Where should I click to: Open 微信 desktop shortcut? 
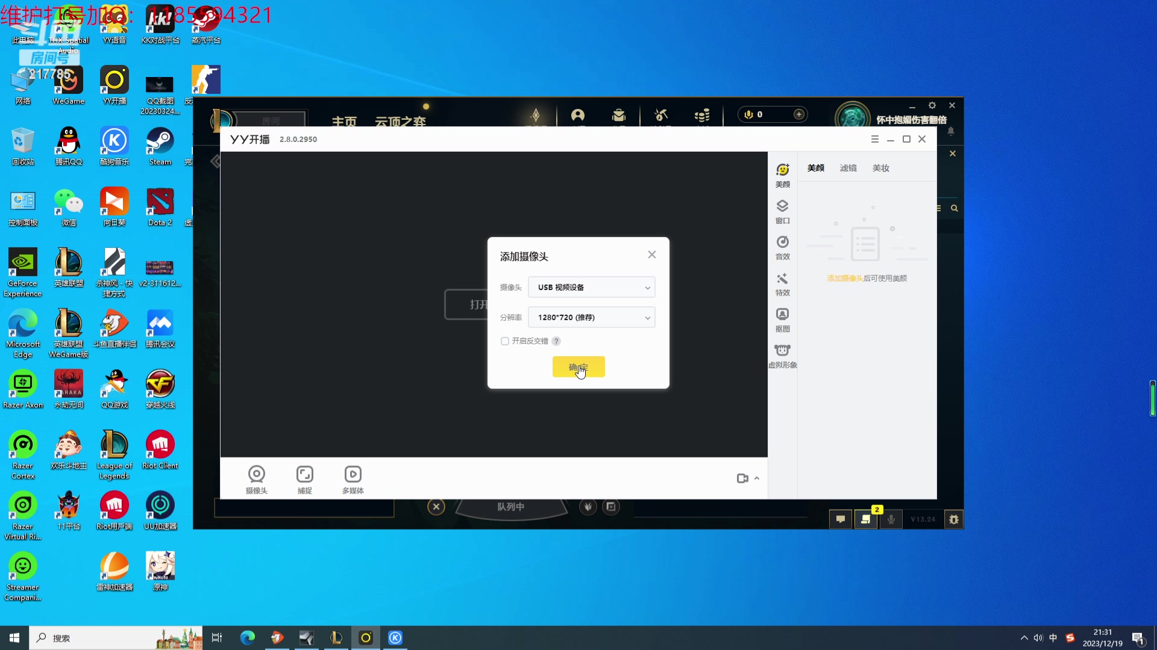(69, 206)
